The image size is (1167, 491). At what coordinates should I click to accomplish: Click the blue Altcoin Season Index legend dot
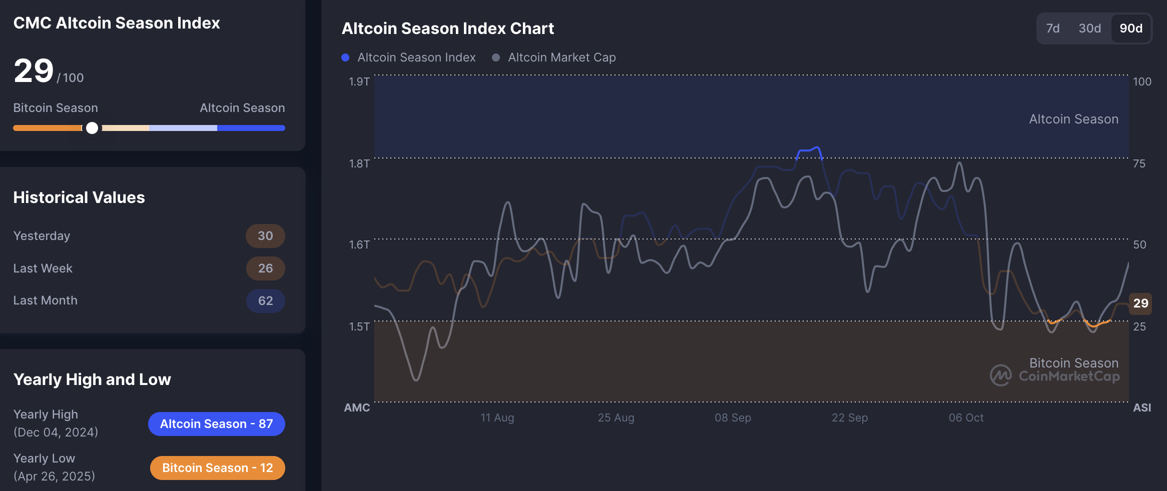pos(345,57)
